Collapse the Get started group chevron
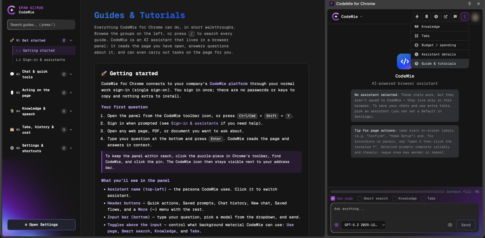This screenshot has height=238, width=485. pos(71,40)
